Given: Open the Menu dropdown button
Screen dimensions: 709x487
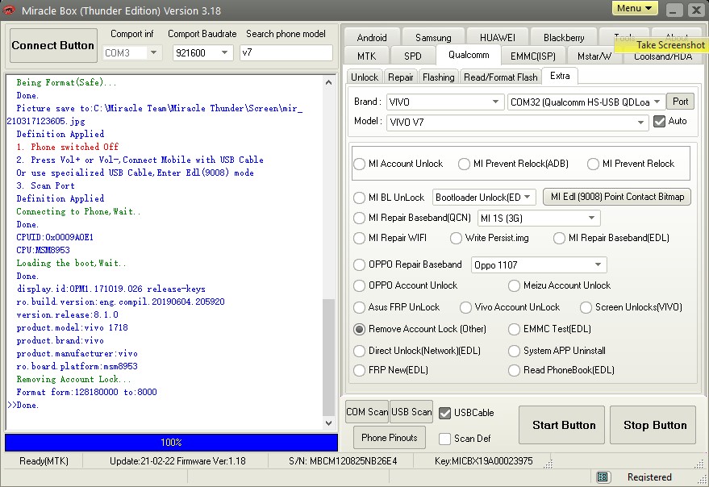Looking at the screenshot, I should pyautogui.click(x=635, y=8).
